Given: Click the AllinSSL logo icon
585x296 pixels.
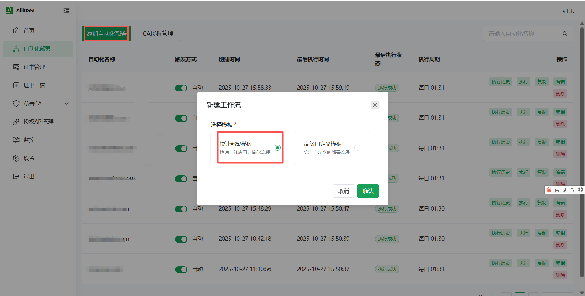Looking at the screenshot, I should pos(9,10).
